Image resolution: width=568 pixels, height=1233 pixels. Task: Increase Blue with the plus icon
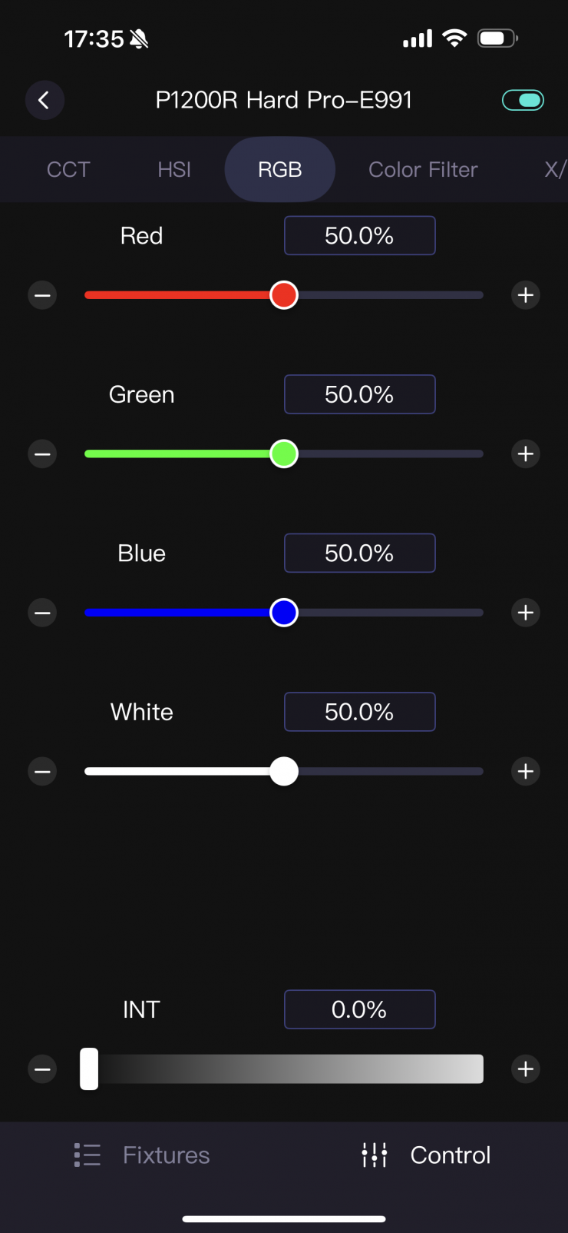(x=526, y=613)
